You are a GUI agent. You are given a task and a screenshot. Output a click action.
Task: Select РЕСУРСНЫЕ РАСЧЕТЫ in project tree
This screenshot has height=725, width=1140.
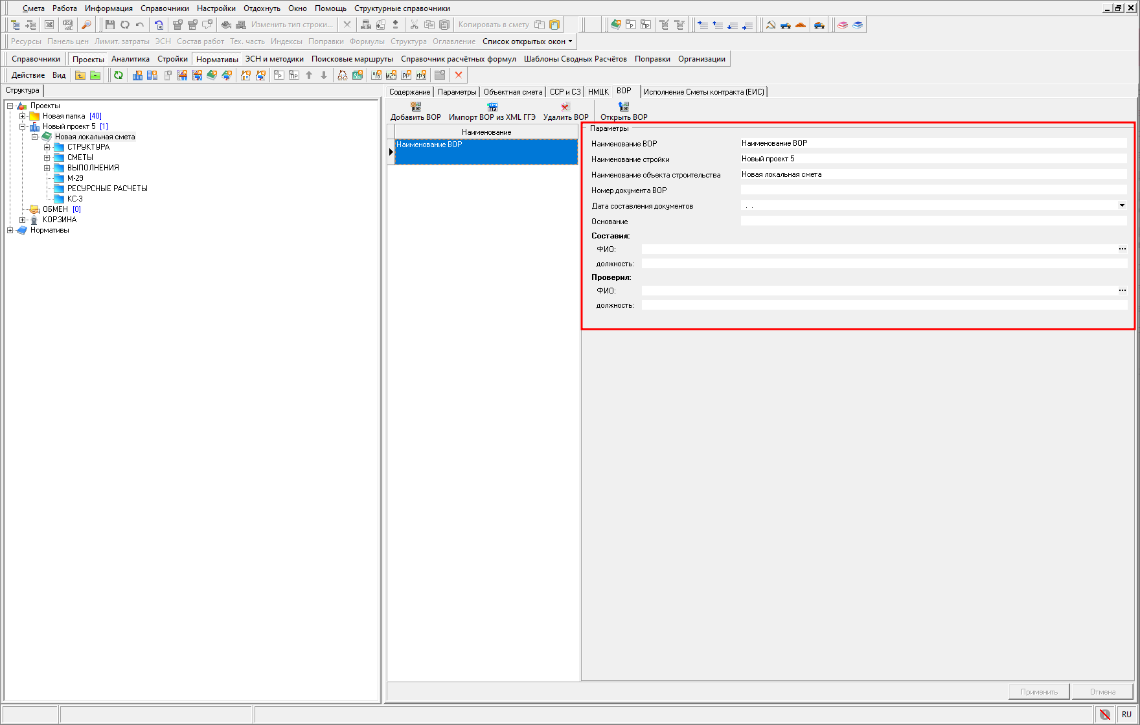pos(107,189)
